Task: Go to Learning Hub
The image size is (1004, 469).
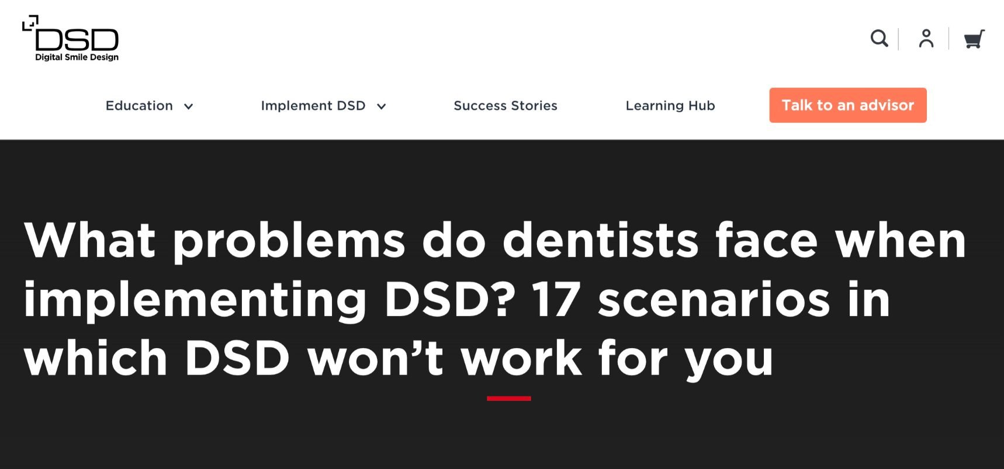Action: click(670, 106)
